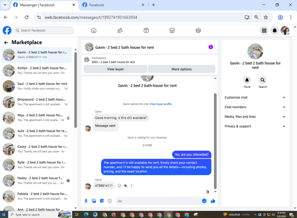Open a new browser tab

(153, 5)
